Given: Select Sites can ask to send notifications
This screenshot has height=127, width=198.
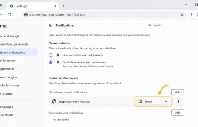Looking at the screenshot, I should coord(51,55).
